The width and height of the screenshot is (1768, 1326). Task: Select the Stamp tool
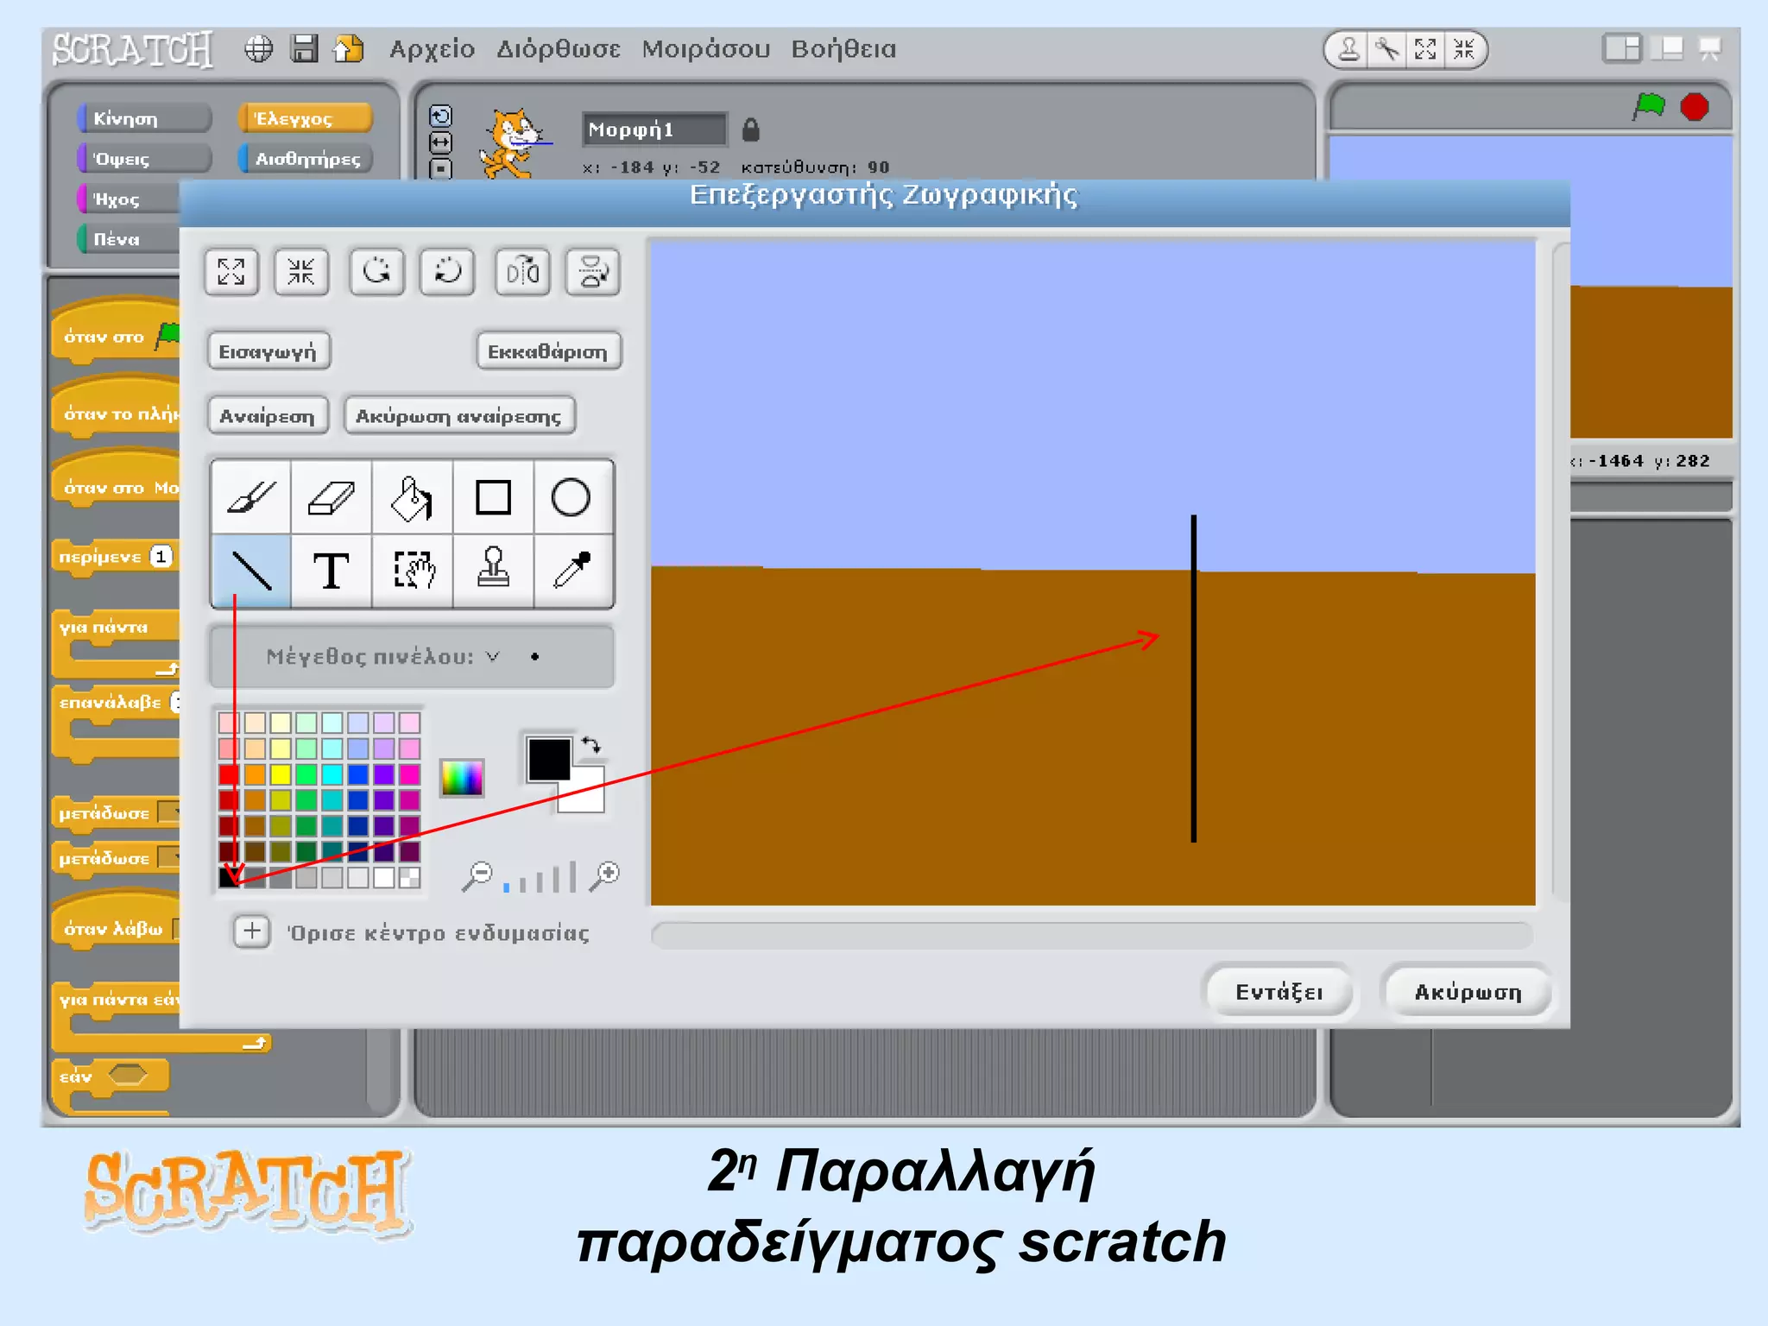click(493, 571)
